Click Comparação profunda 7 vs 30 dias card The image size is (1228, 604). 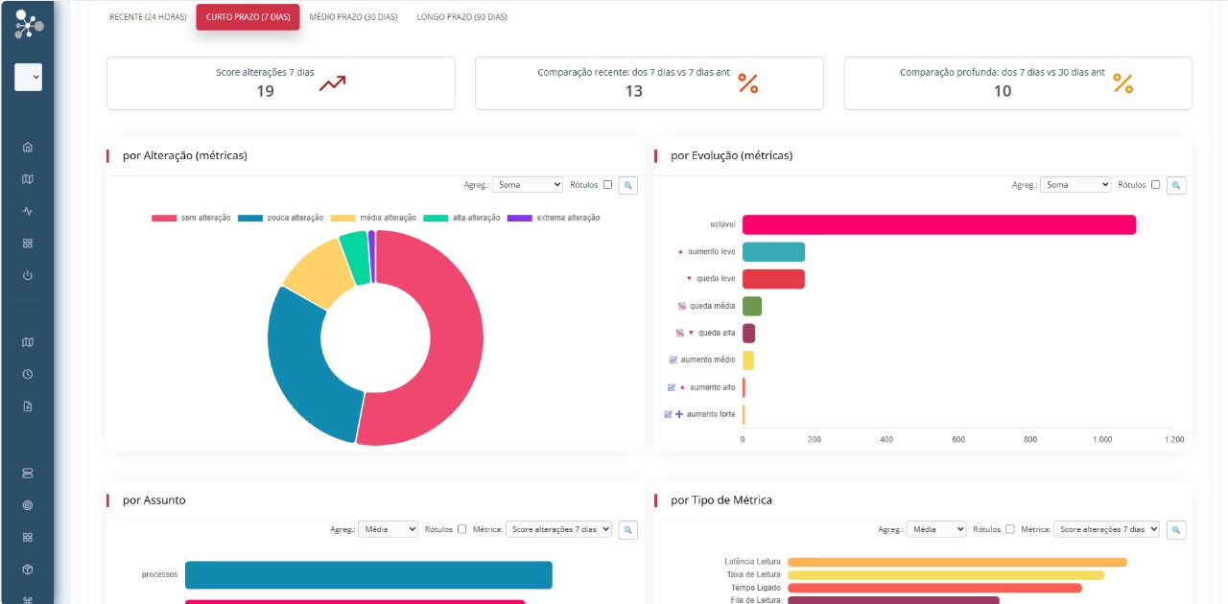[x=1017, y=83]
